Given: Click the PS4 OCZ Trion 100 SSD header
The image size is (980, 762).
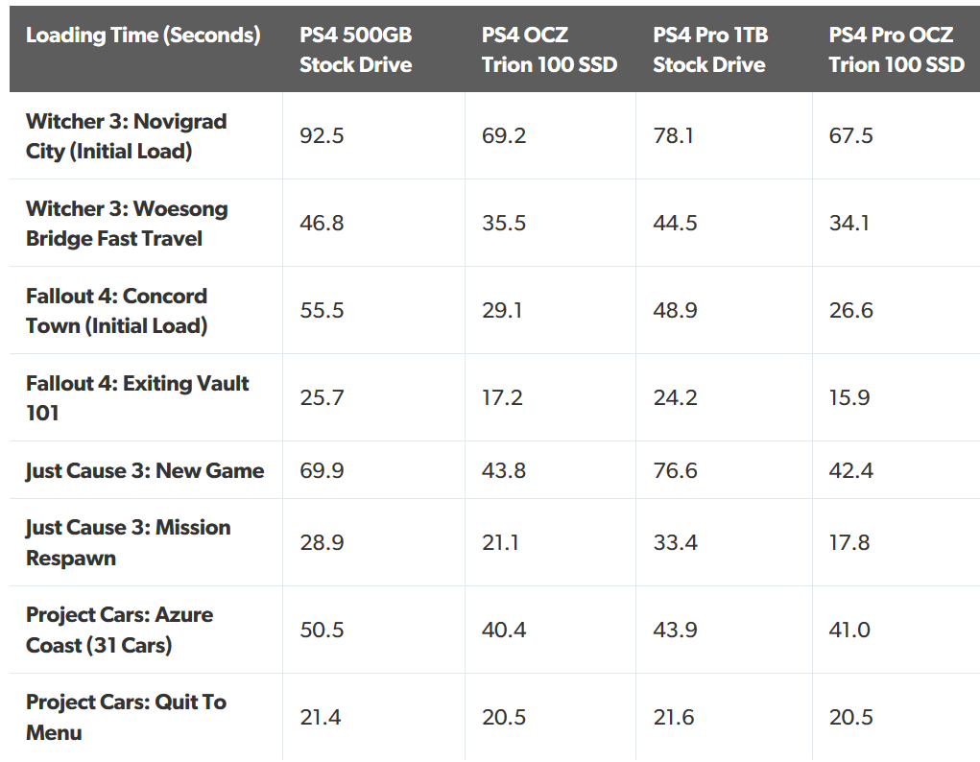Looking at the screenshot, I should coord(549,50).
